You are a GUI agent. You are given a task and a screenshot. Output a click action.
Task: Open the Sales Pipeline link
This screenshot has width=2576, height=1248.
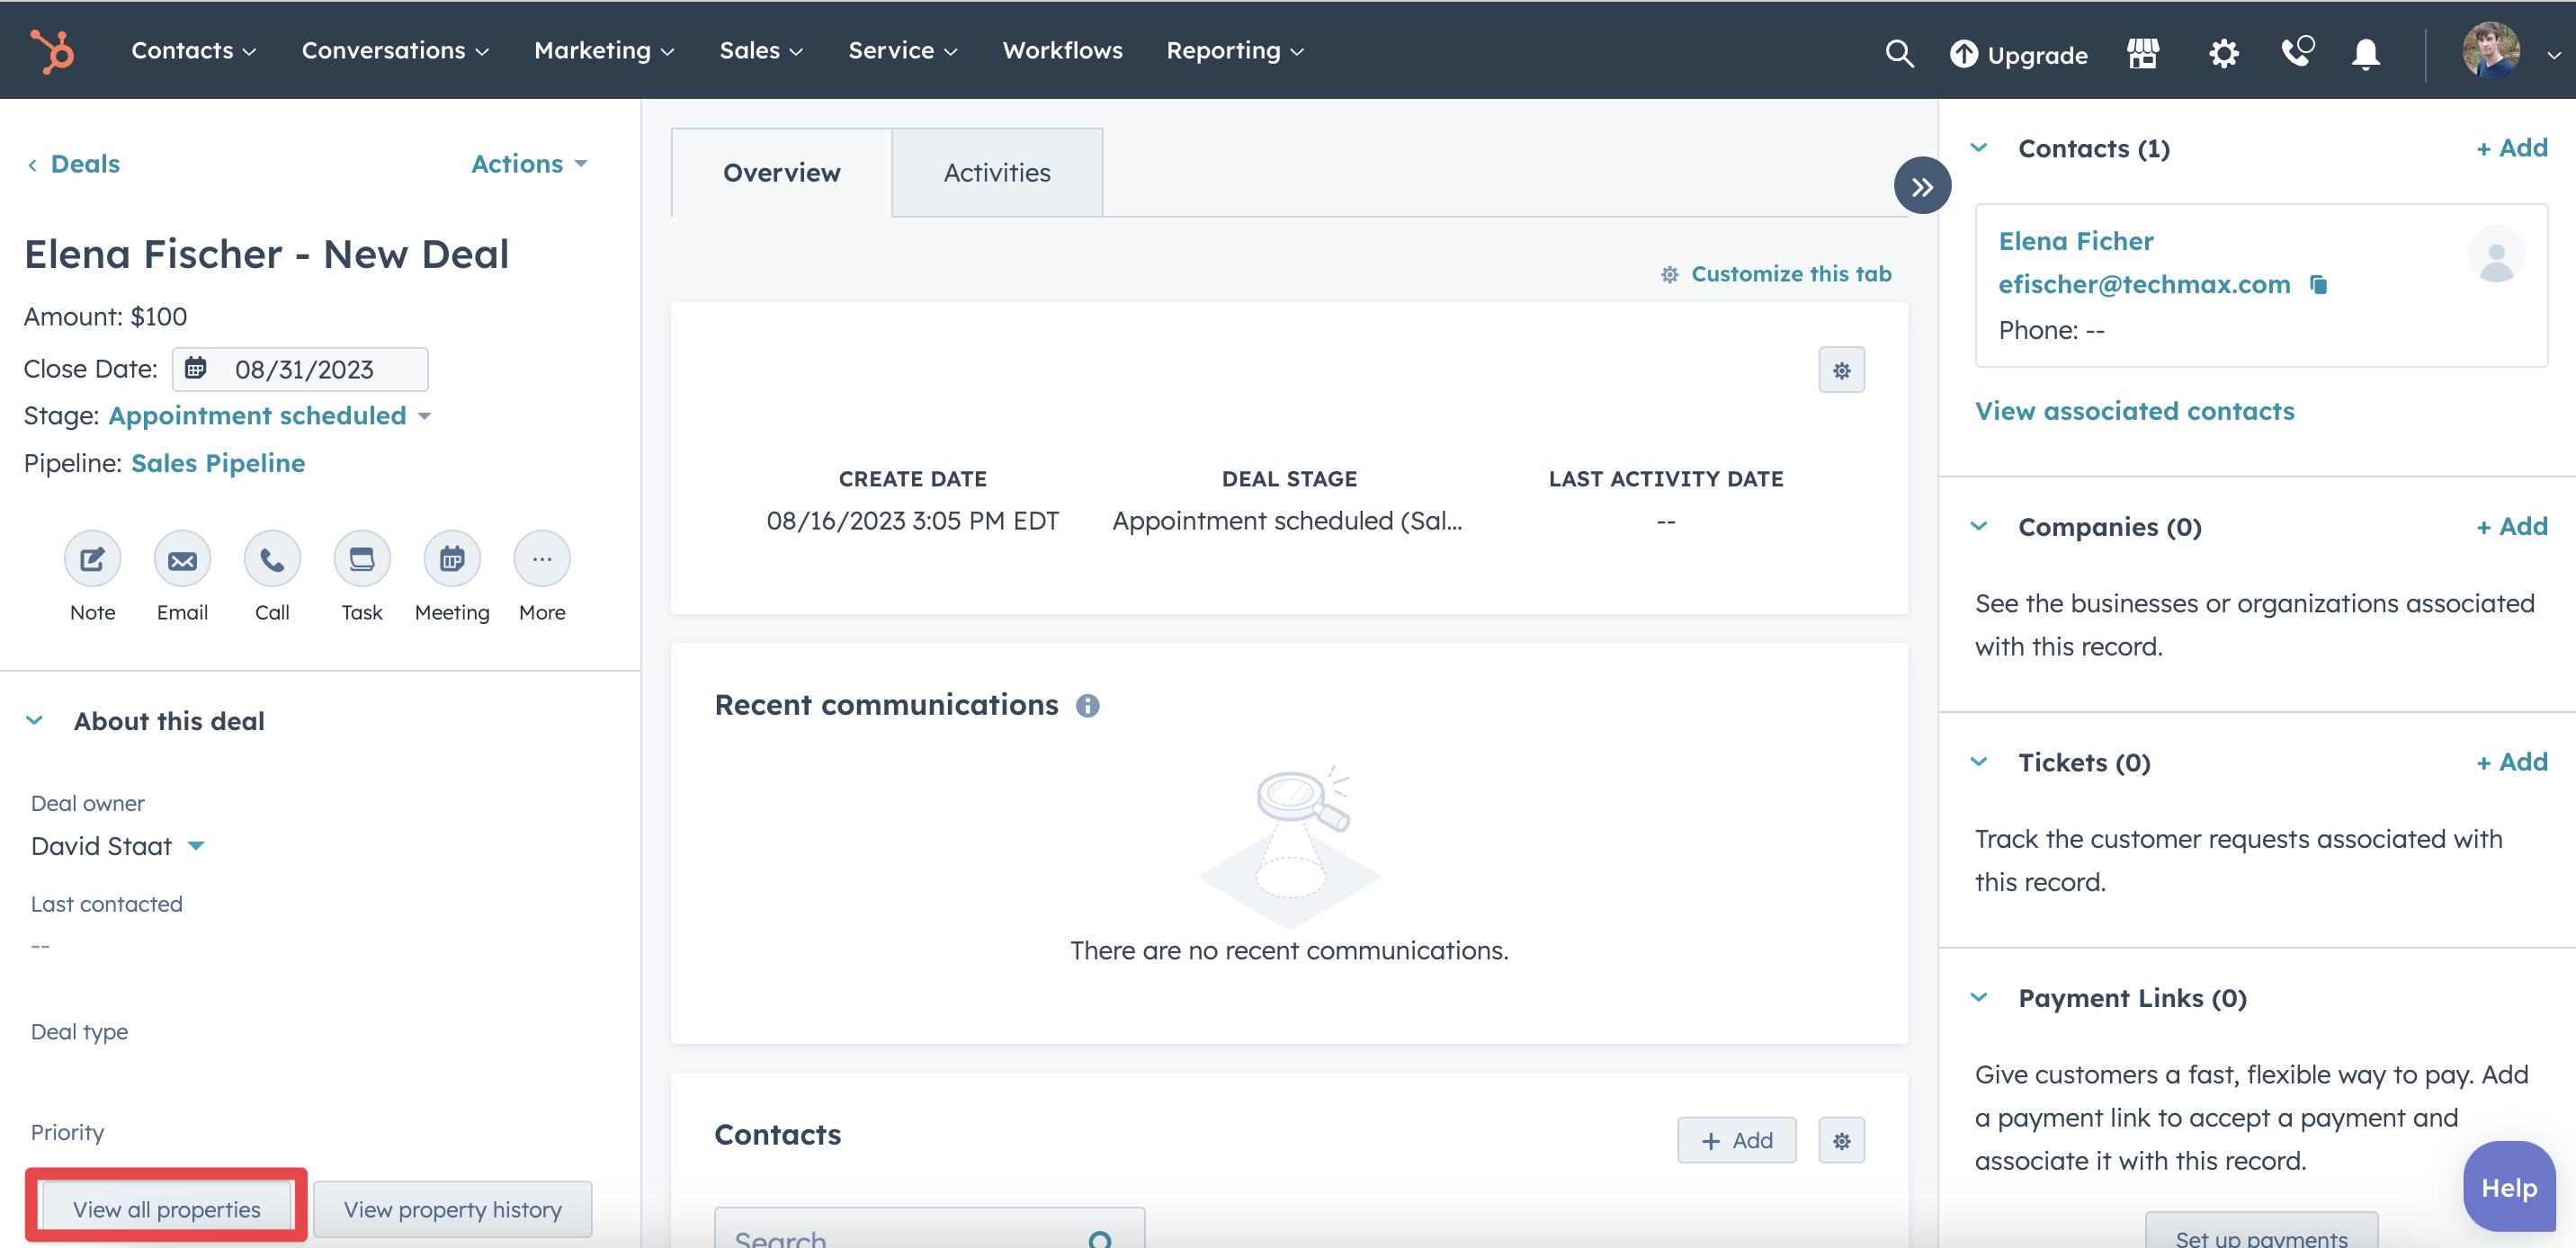218,463
